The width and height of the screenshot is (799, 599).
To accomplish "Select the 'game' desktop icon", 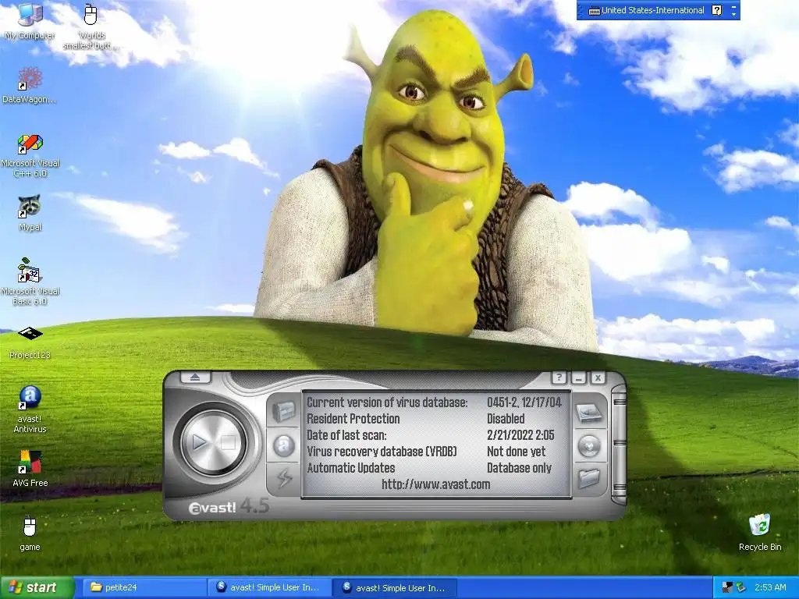I will pyautogui.click(x=30, y=533).
